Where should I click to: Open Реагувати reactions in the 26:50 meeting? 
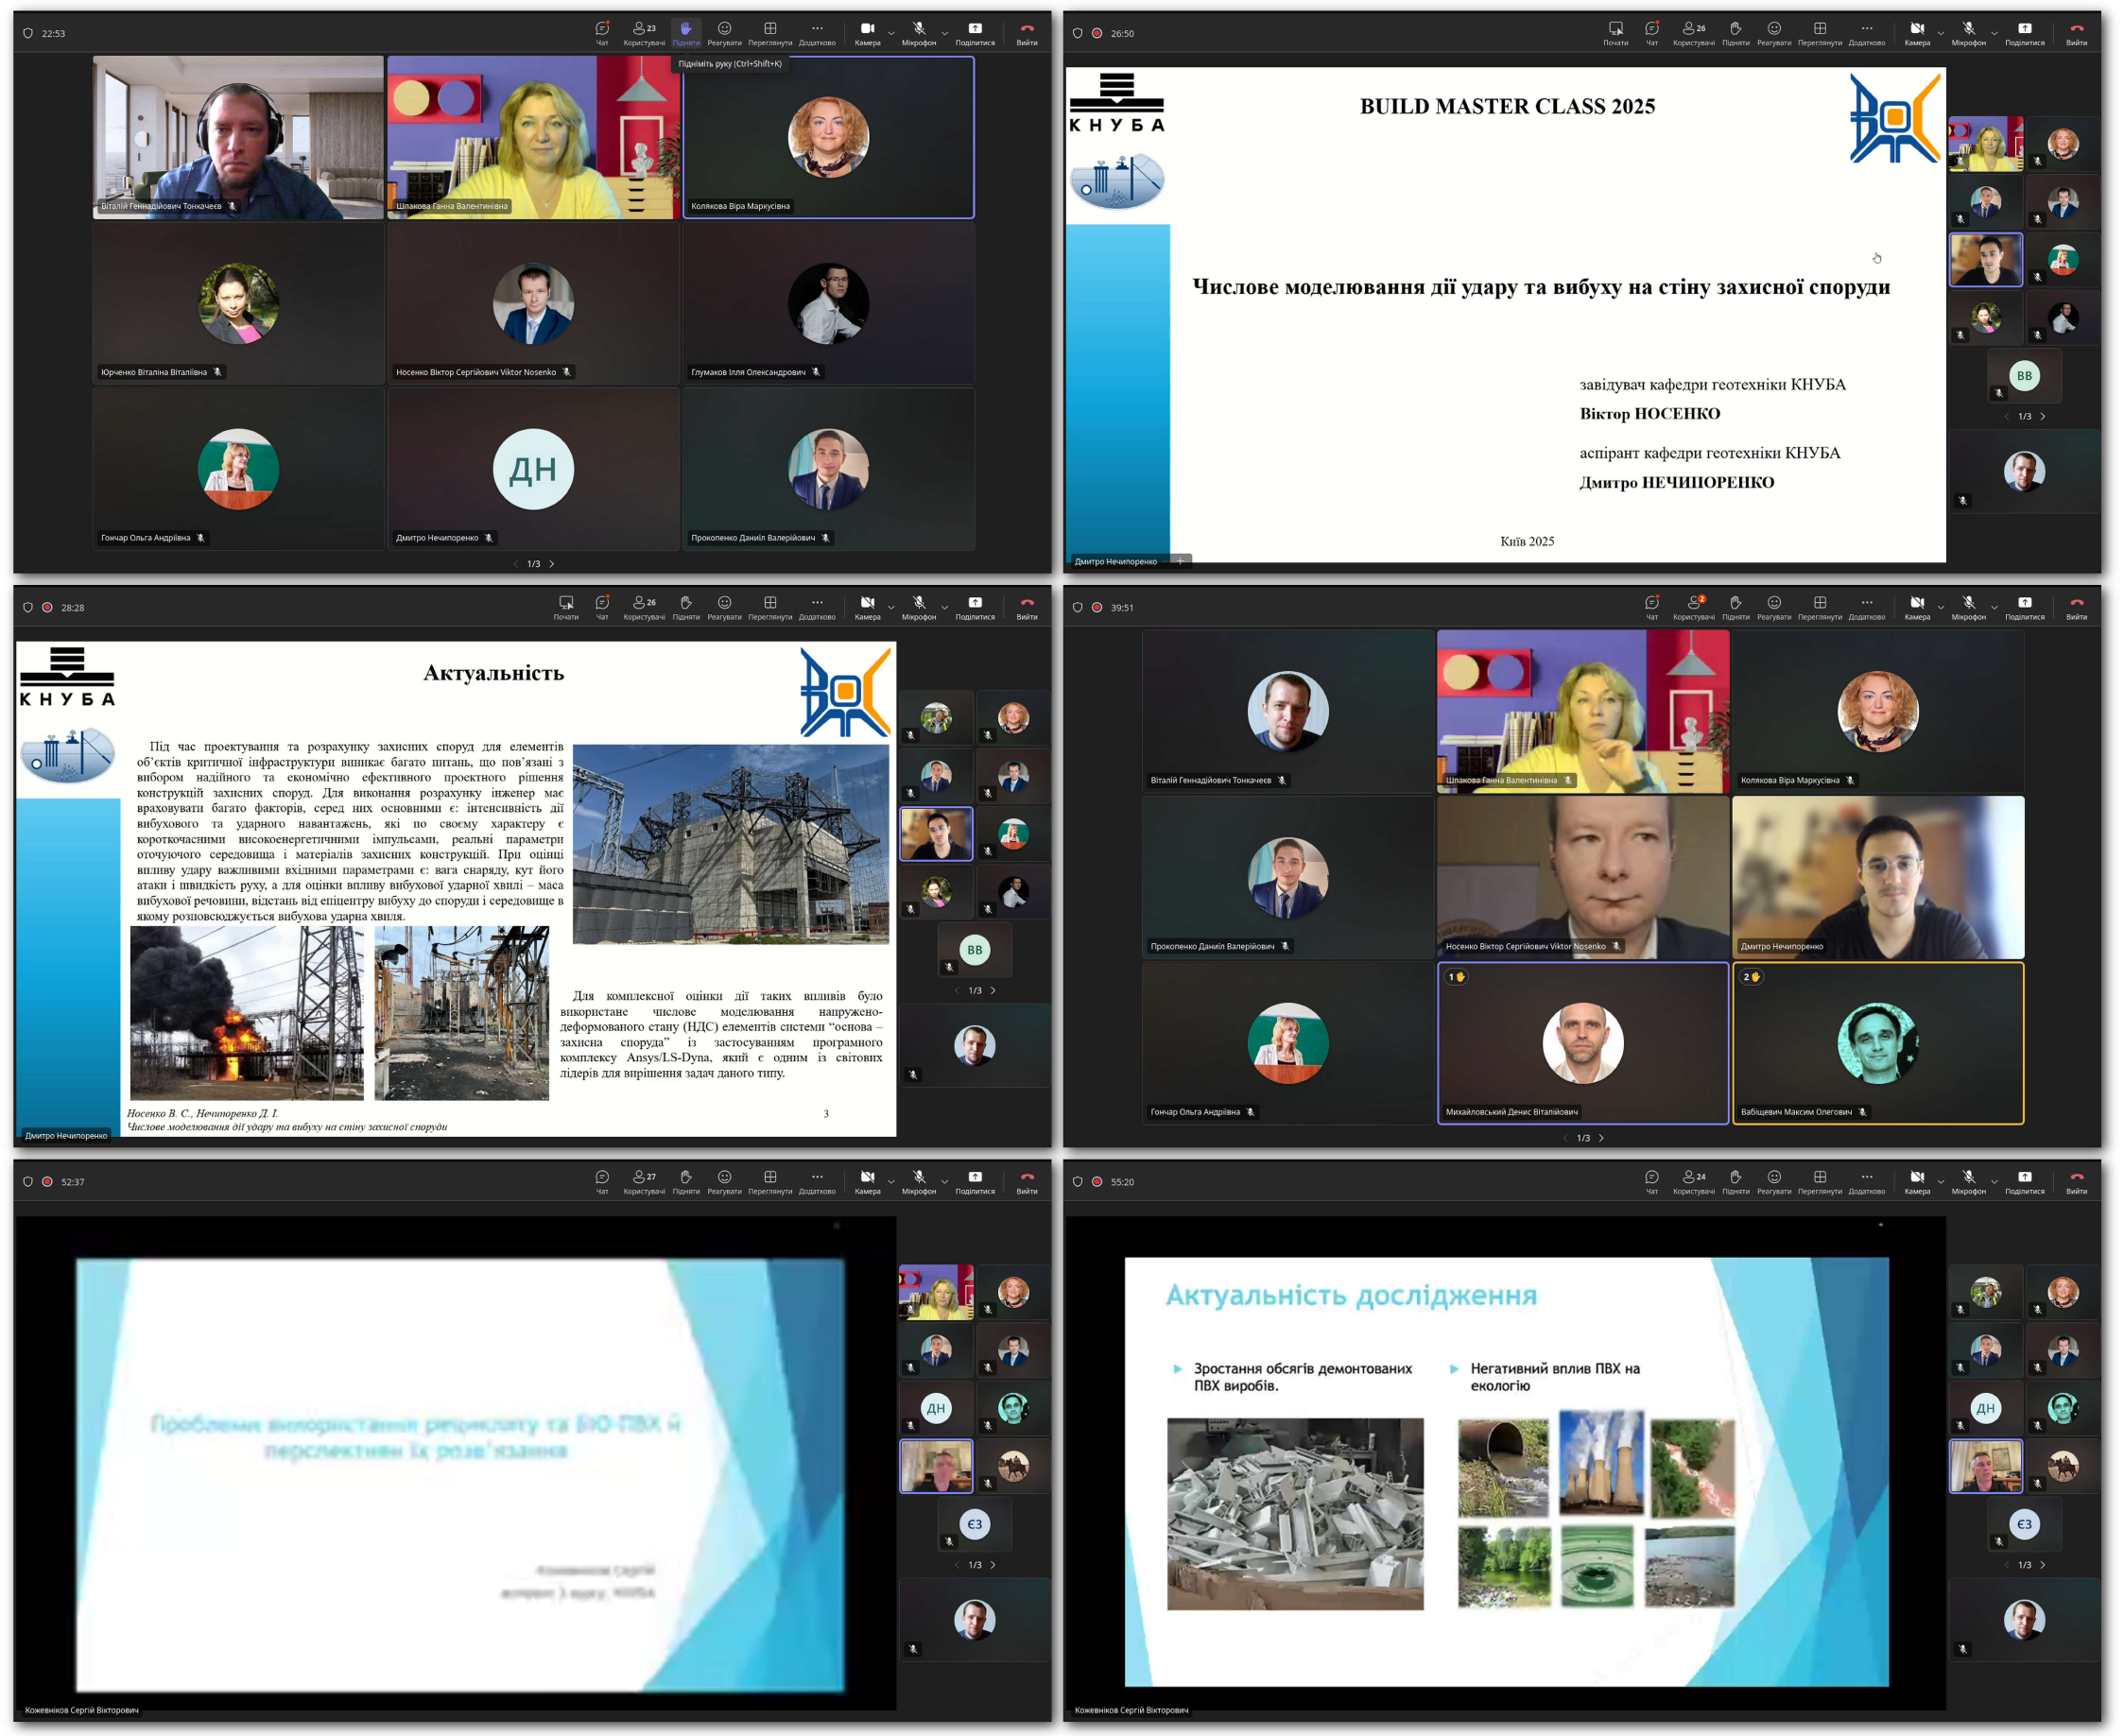(x=1774, y=29)
